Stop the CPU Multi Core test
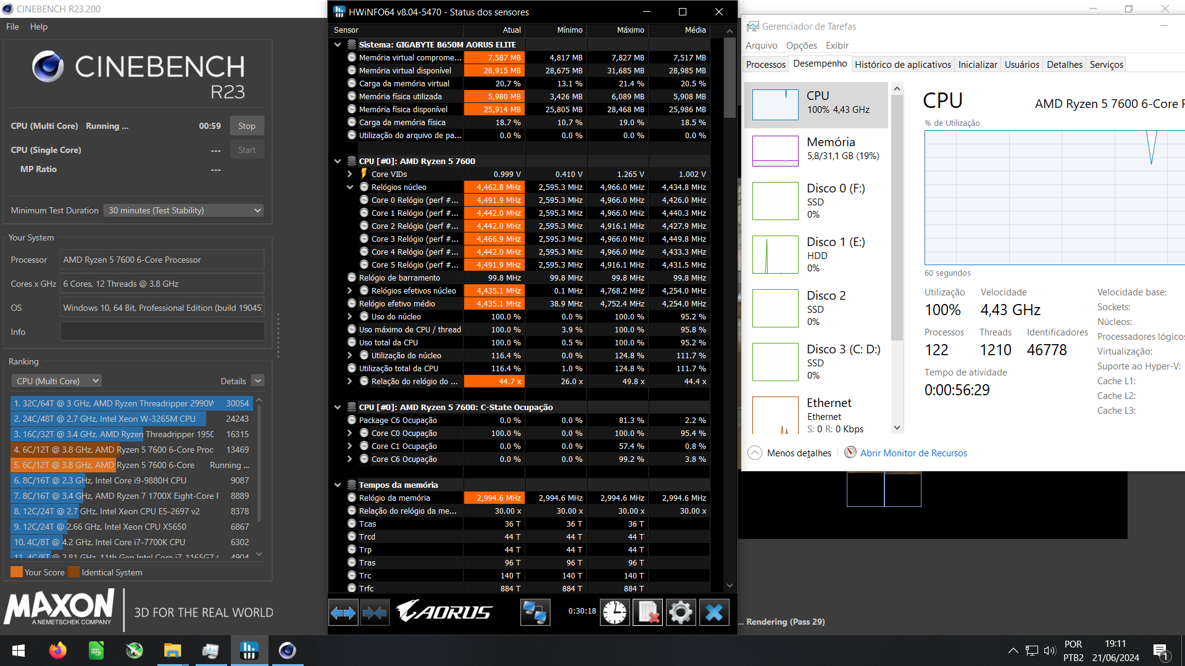 247,126
